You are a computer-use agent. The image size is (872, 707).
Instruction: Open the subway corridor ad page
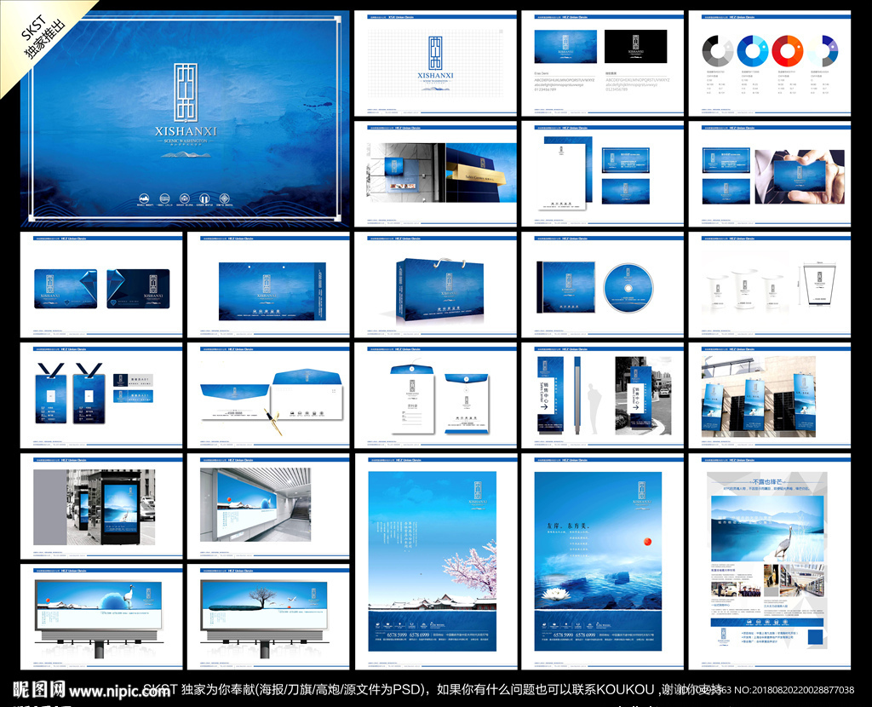pos(268,506)
